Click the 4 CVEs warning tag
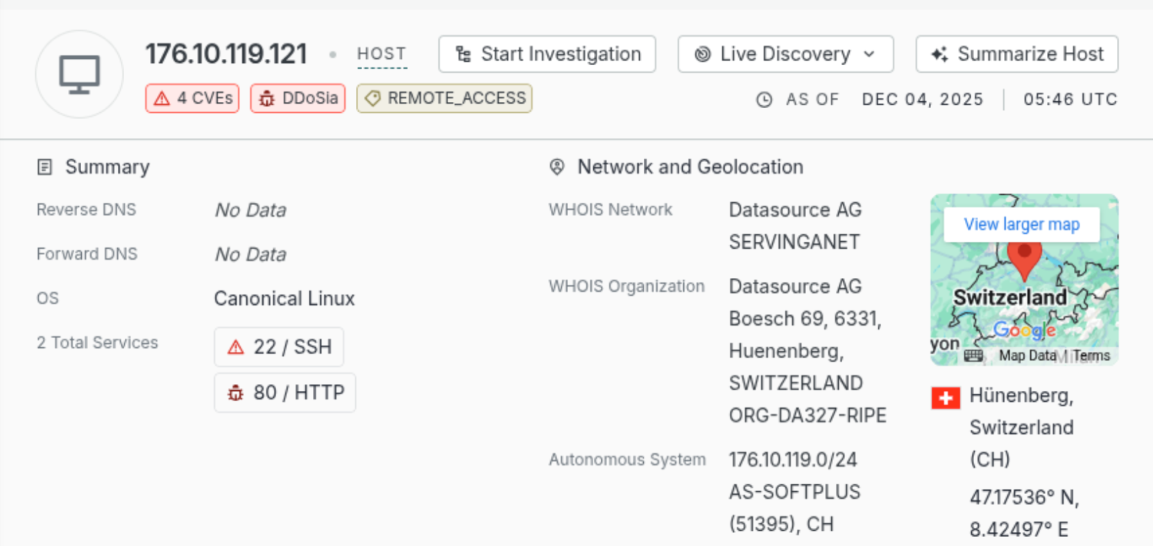The image size is (1153, 546). coord(192,98)
